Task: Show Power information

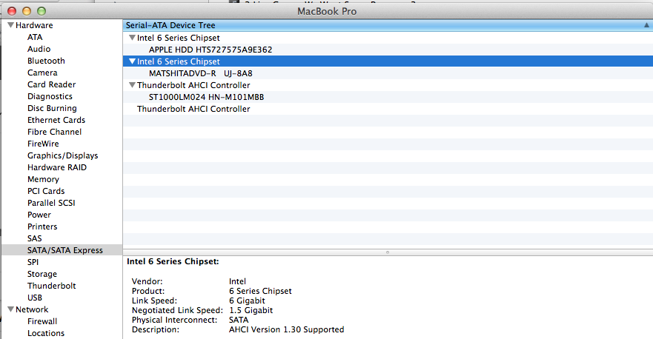Action: (39, 215)
